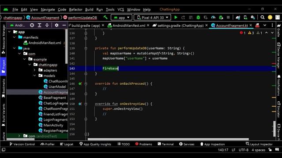
Task: Click the Search Everywhere magnifier icon
Action: coord(263,18)
